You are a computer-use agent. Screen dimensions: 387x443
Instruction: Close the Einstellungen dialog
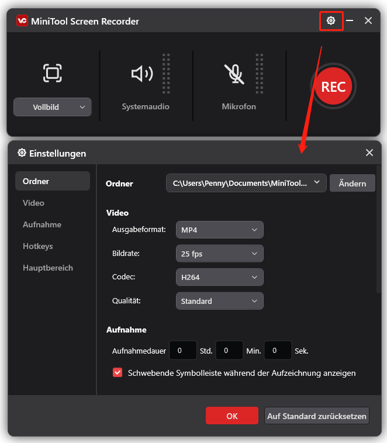click(x=369, y=153)
